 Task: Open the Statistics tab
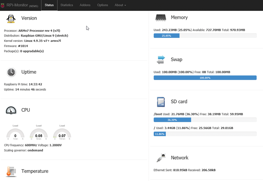click(67, 5)
